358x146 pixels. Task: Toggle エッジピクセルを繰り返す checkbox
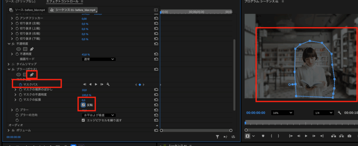83,120
